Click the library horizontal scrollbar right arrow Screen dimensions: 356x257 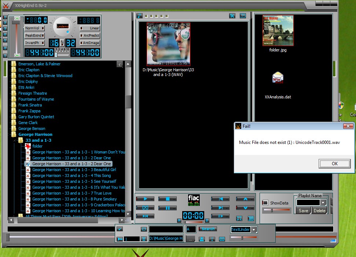click(x=122, y=220)
